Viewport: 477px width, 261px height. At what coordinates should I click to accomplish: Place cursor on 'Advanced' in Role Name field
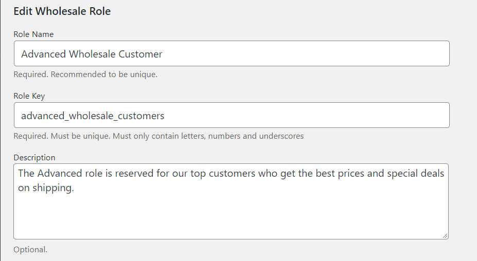pos(43,54)
